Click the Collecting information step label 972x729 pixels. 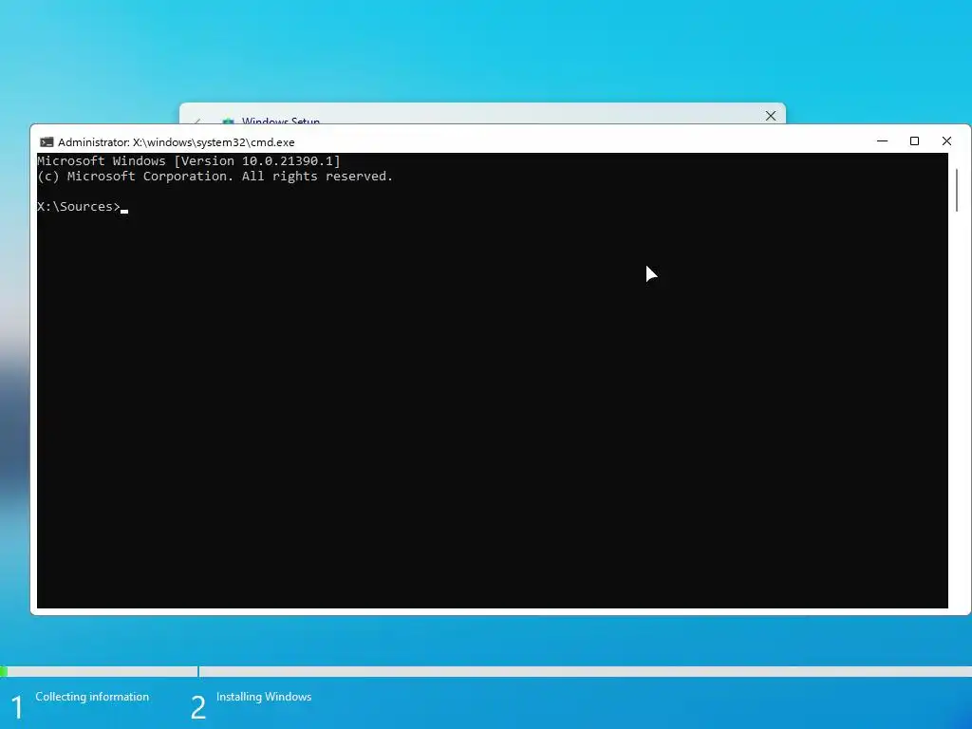tap(92, 697)
